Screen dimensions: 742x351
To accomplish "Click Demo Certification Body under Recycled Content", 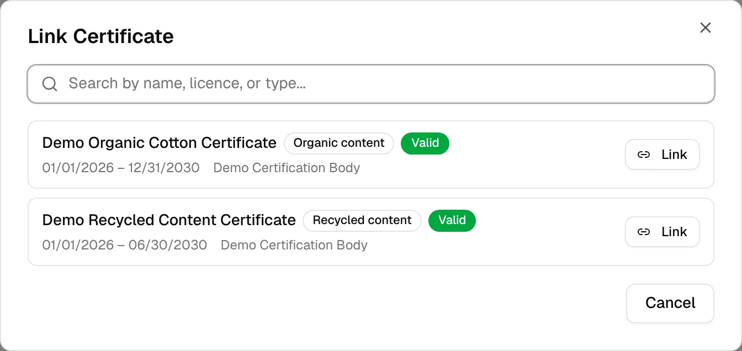I will 294,245.
